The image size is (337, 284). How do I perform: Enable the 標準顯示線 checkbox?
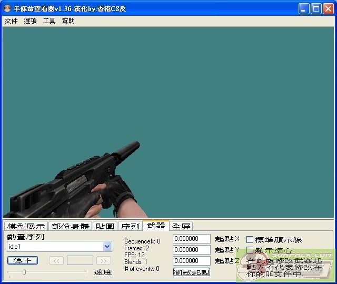click(250, 240)
